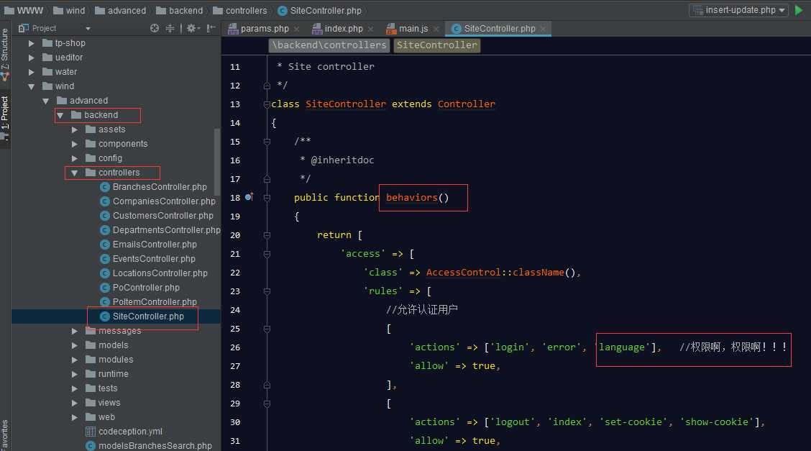Screen dimensions: 811x451
Task: Open EventsController.php in project tree
Action: click(148, 259)
